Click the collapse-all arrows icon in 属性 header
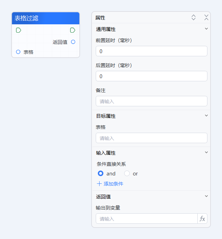 click(x=206, y=17)
